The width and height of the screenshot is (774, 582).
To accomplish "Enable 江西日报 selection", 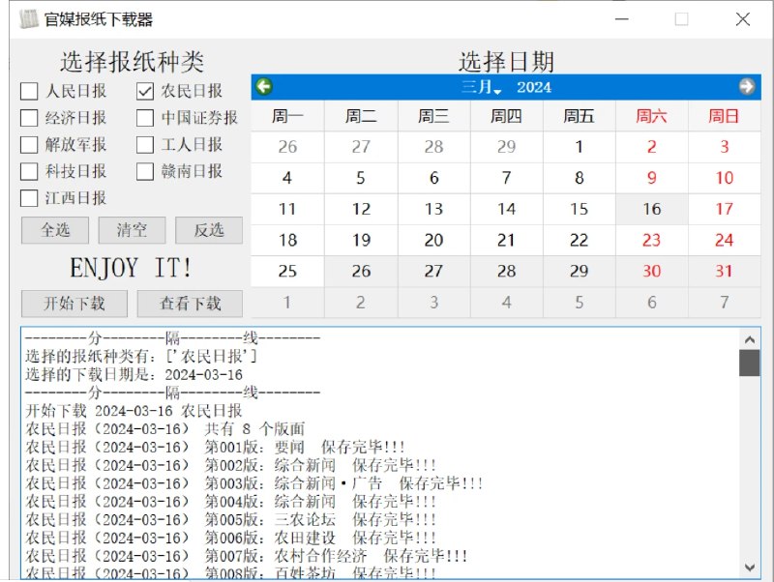I will point(28,197).
